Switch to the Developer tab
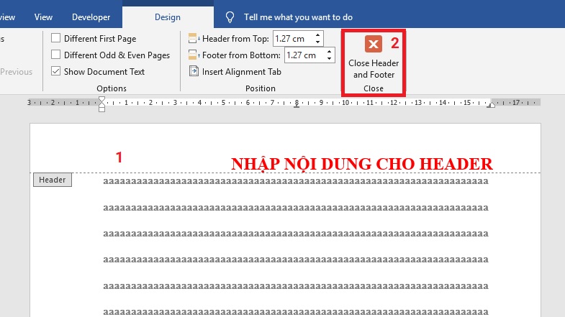This screenshot has width=565, height=317. 91,17
